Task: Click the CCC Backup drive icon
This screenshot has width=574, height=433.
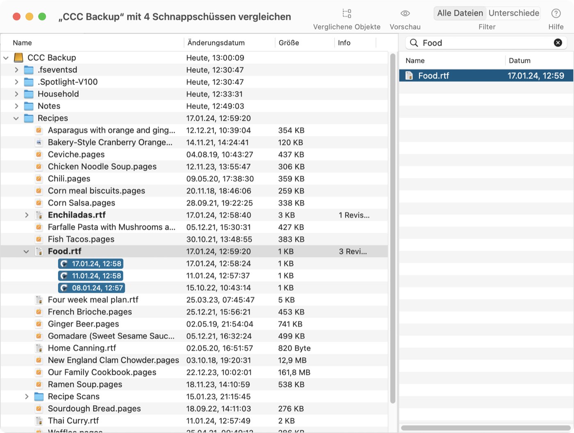Action: tap(18, 57)
